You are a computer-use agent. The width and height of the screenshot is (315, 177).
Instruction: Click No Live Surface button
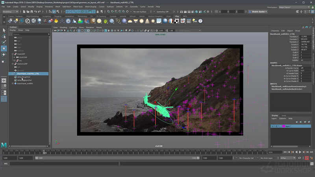point(140,12)
